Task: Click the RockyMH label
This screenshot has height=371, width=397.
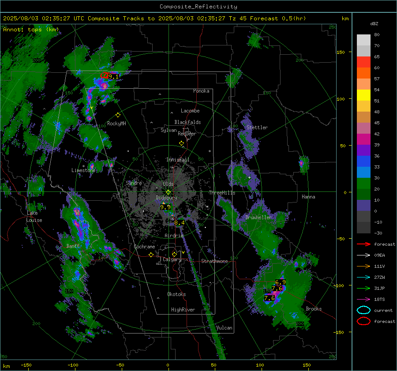Action: point(116,124)
